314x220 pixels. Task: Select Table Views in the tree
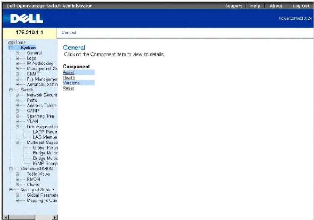coord(38,174)
